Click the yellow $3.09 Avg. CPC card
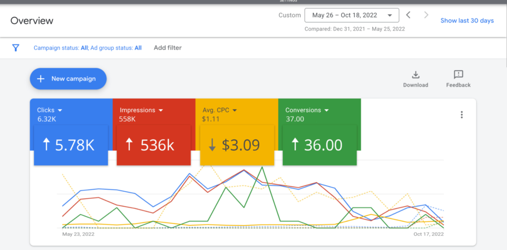Image resolution: width=507 pixels, height=250 pixels. coord(237,145)
